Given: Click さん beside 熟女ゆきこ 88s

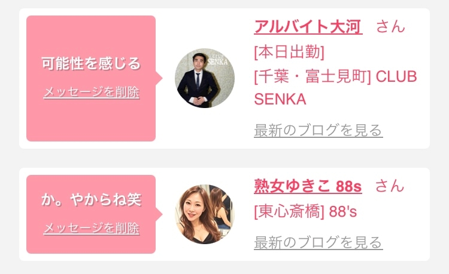Looking at the screenshot, I should pos(390,186).
